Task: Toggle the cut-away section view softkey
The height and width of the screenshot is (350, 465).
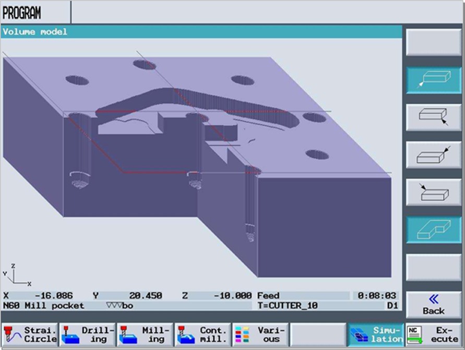Action: coord(433,230)
